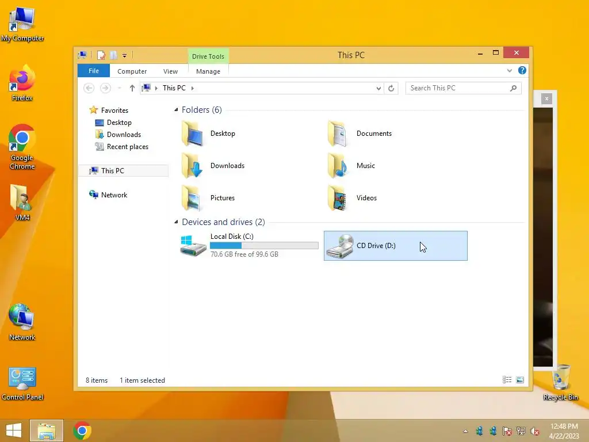Image resolution: width=589 pixels, height=442 pixels.
Task: Click the '1 item selected' status text
Action: pyautogui.click(x=142, y=380)
